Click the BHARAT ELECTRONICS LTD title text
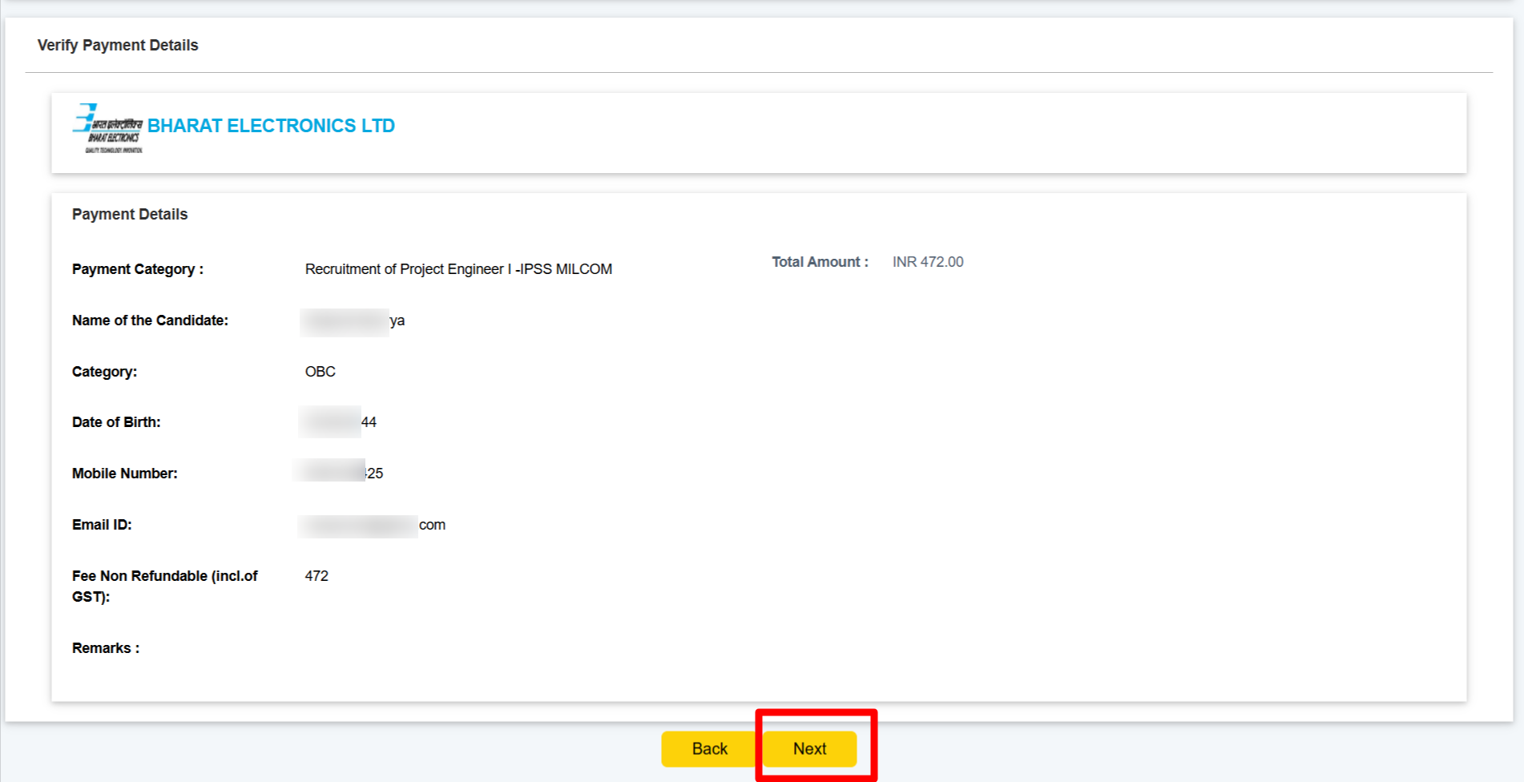The height and width of the screenshot is (782, 1524). (271, 126)
